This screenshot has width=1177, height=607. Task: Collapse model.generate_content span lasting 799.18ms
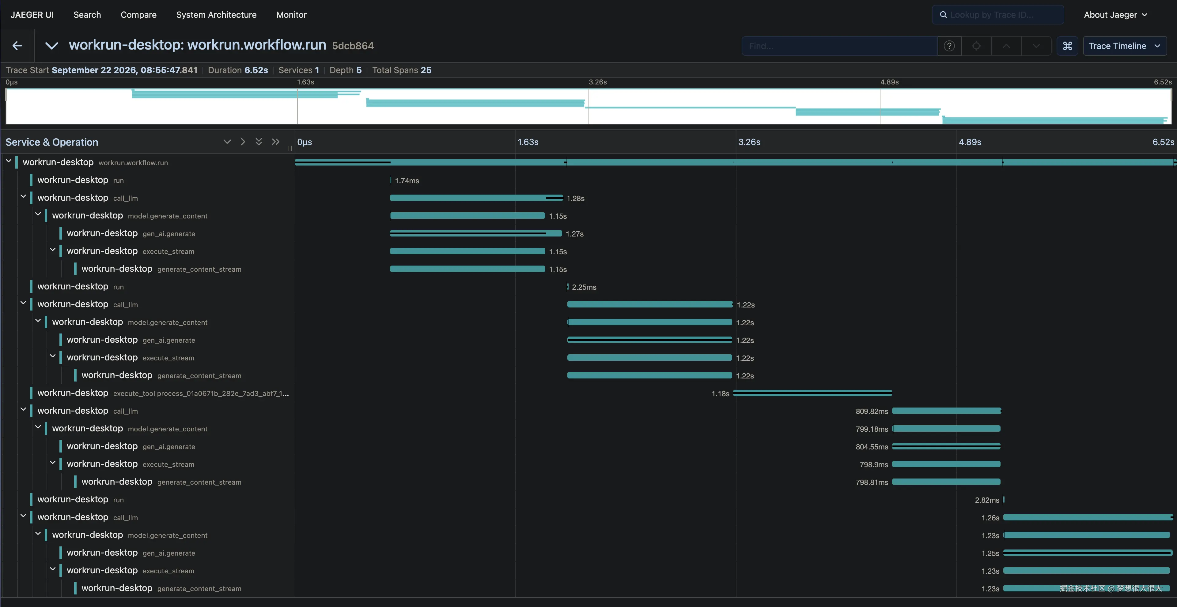[38, 427]
